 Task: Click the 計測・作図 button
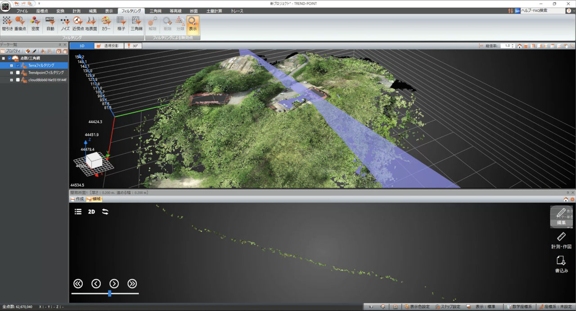click(x=561, y=240)
